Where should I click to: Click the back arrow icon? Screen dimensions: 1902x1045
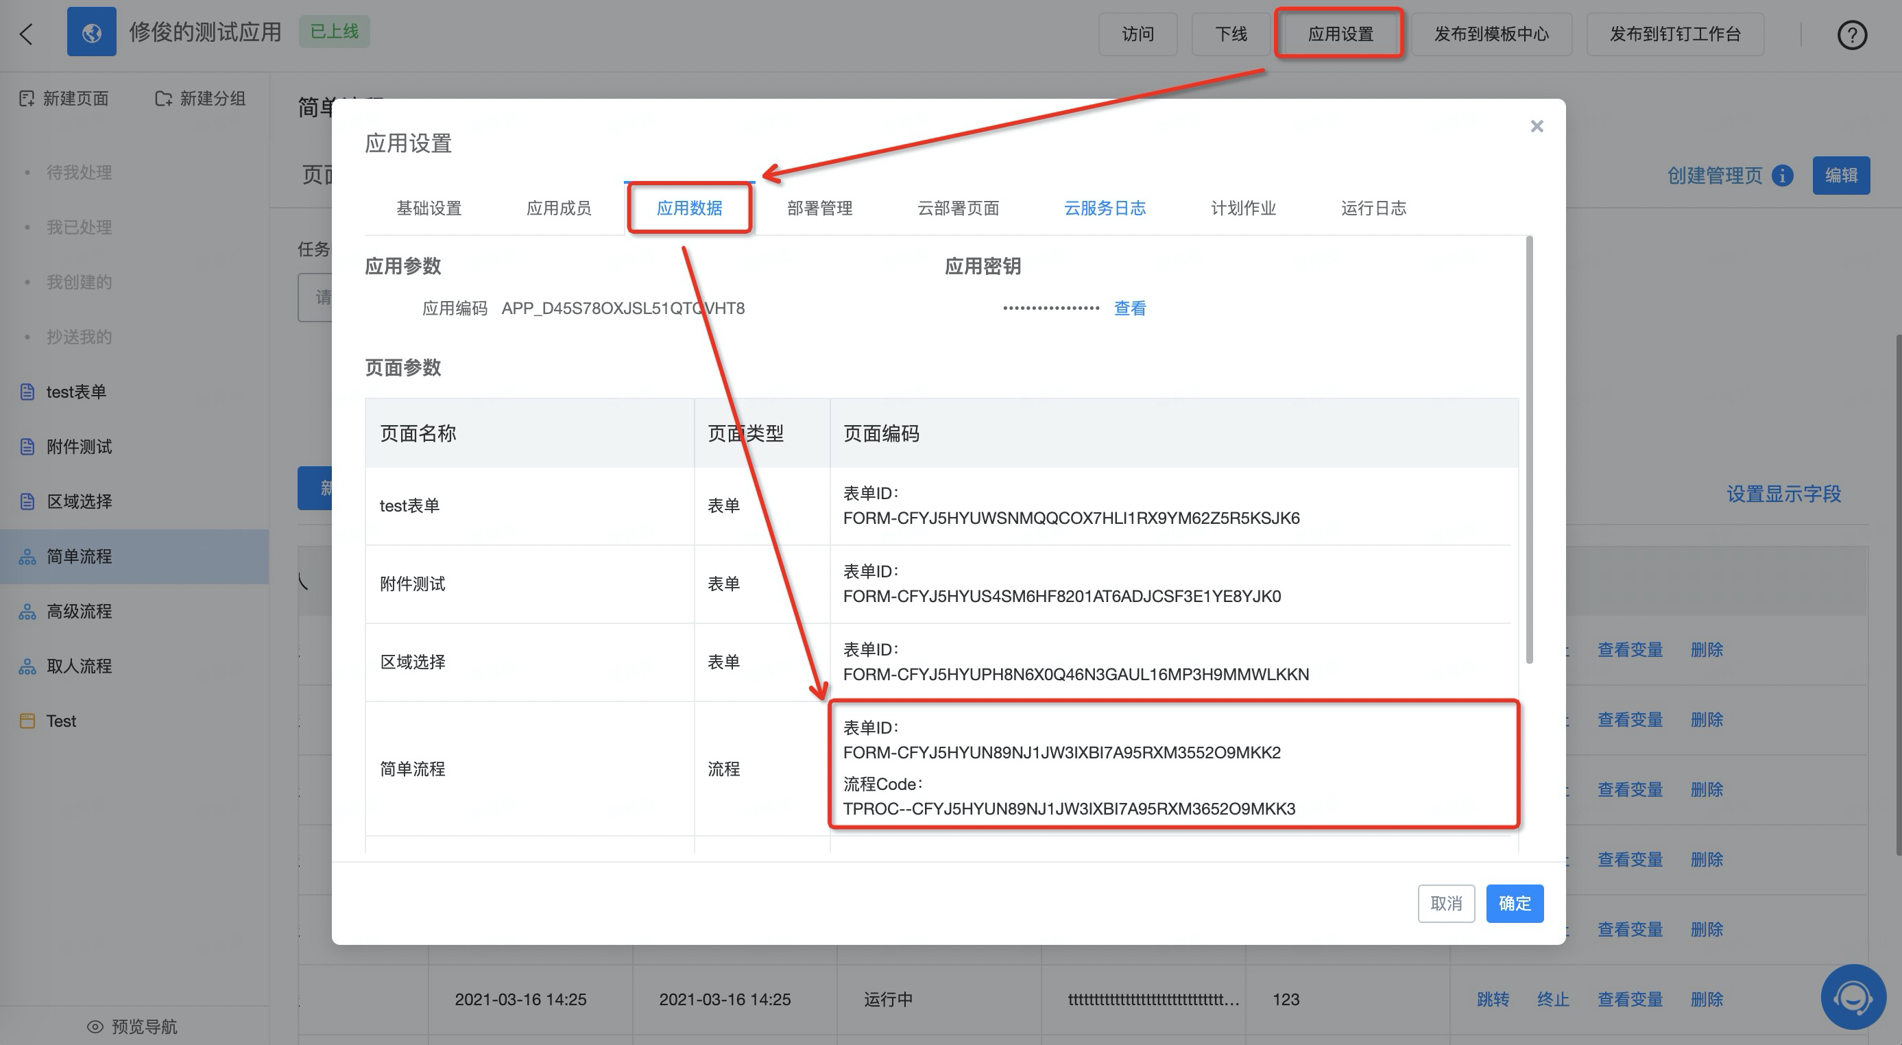coord(27,34)
